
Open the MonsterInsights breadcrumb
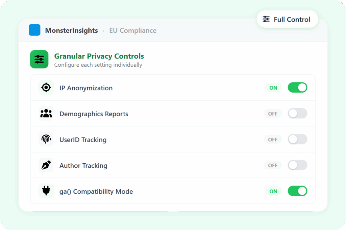71,30
